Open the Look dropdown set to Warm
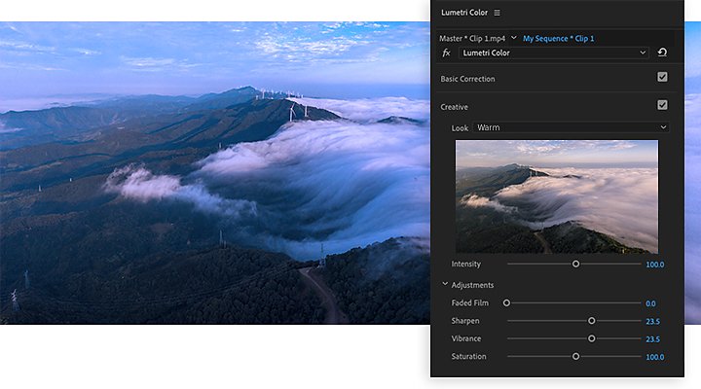The image size is (701, 389). pyautogui.click(x=572, y=127)
